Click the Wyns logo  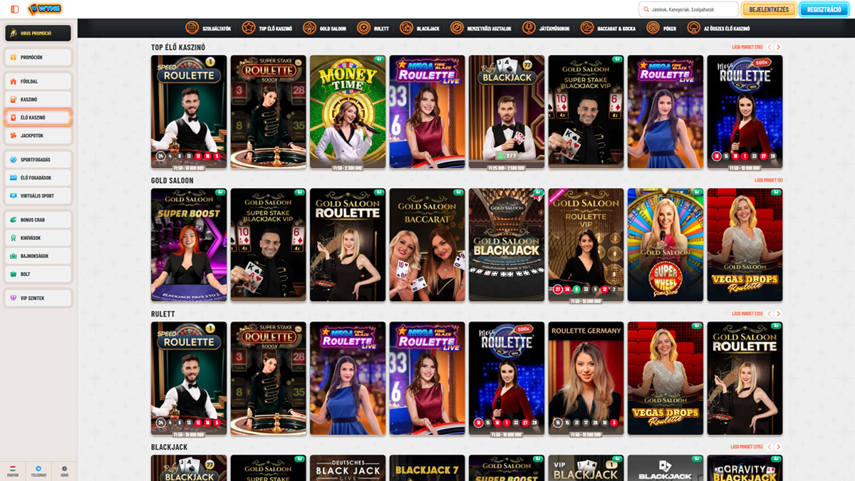[45, 9]
